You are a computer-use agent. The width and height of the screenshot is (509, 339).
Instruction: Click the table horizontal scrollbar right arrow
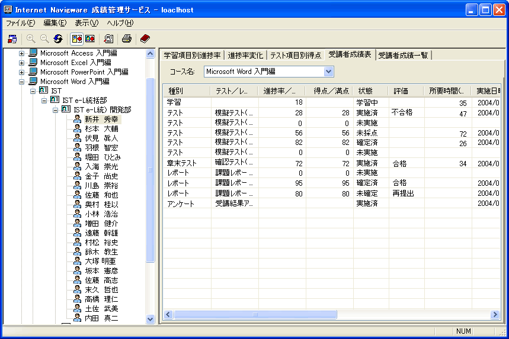click(495, 314)
